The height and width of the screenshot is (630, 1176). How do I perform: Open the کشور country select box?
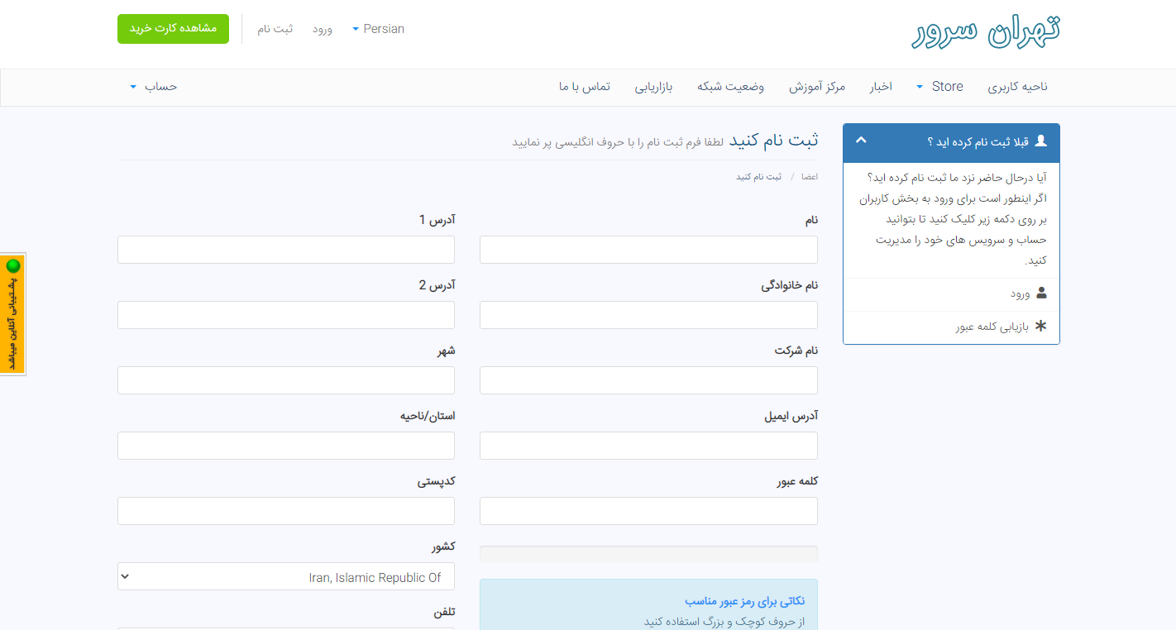click(286, 577)
